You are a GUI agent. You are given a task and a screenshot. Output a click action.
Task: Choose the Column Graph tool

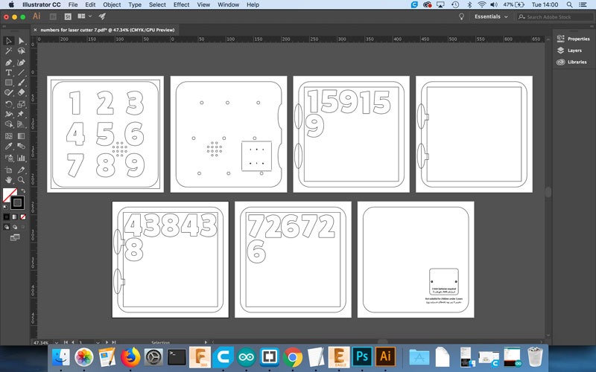click(22, 158)
